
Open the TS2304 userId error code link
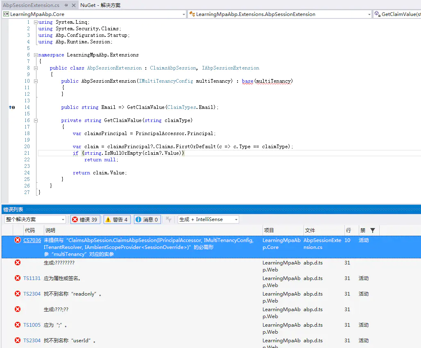click(32, 341)
